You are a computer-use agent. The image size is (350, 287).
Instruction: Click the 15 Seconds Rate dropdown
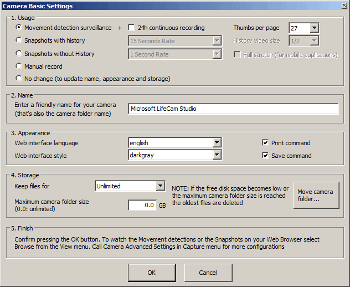pyautogui.click(x=175, y=40)
